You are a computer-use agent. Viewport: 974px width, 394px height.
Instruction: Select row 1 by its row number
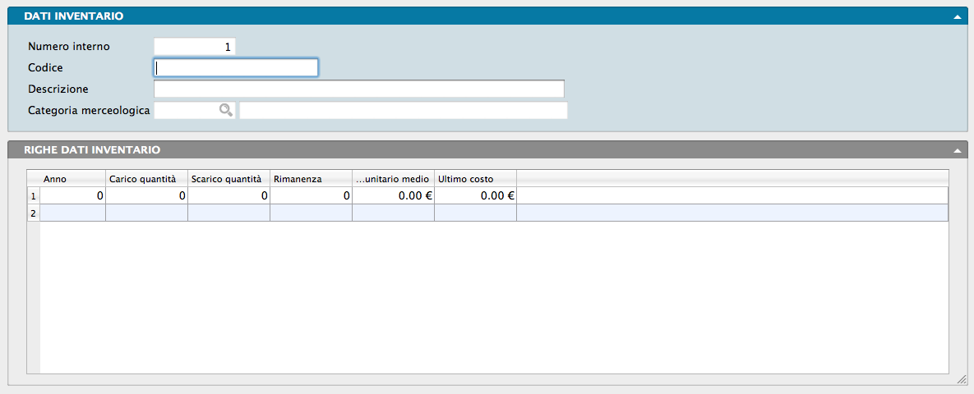click(33, 196)
